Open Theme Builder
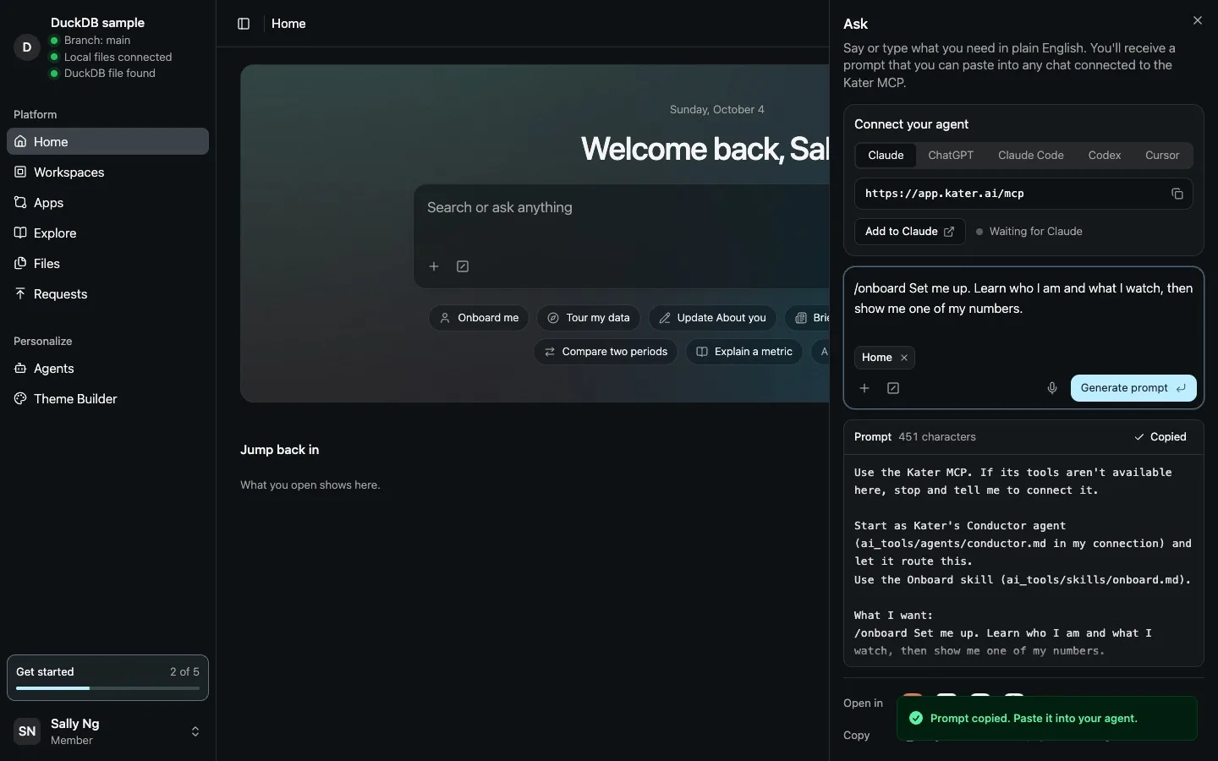 [x=107, y=398]
